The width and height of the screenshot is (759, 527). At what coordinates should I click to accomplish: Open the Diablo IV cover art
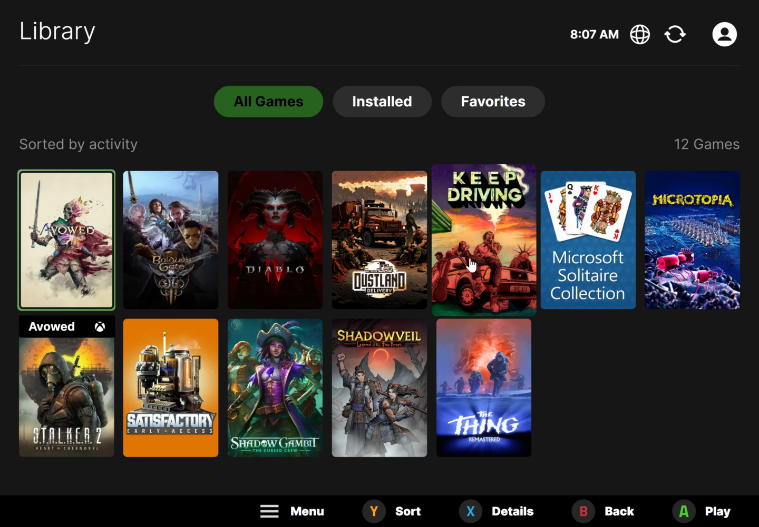click(x=275, y=240)
